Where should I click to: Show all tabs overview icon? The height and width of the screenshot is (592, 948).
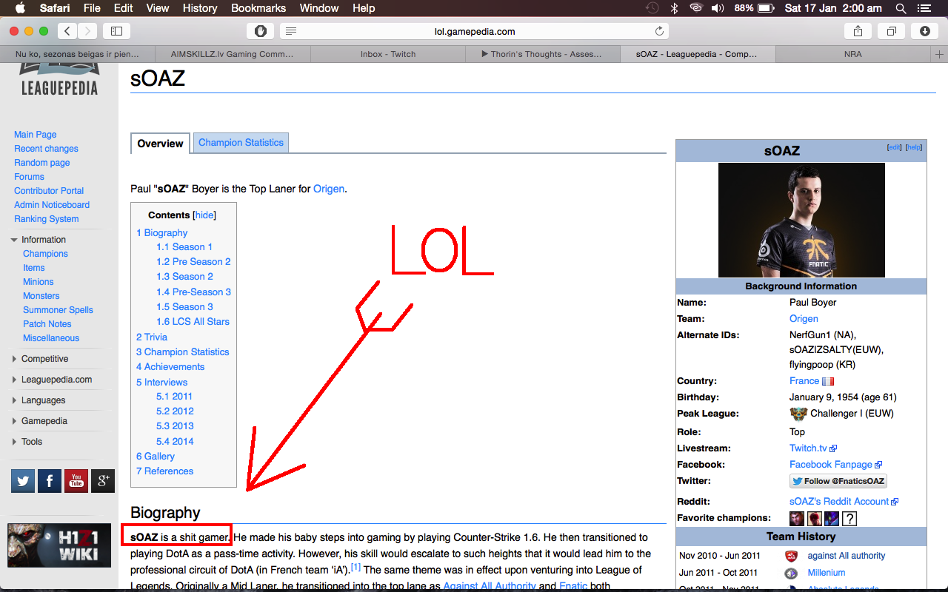[x=892, y=31]
